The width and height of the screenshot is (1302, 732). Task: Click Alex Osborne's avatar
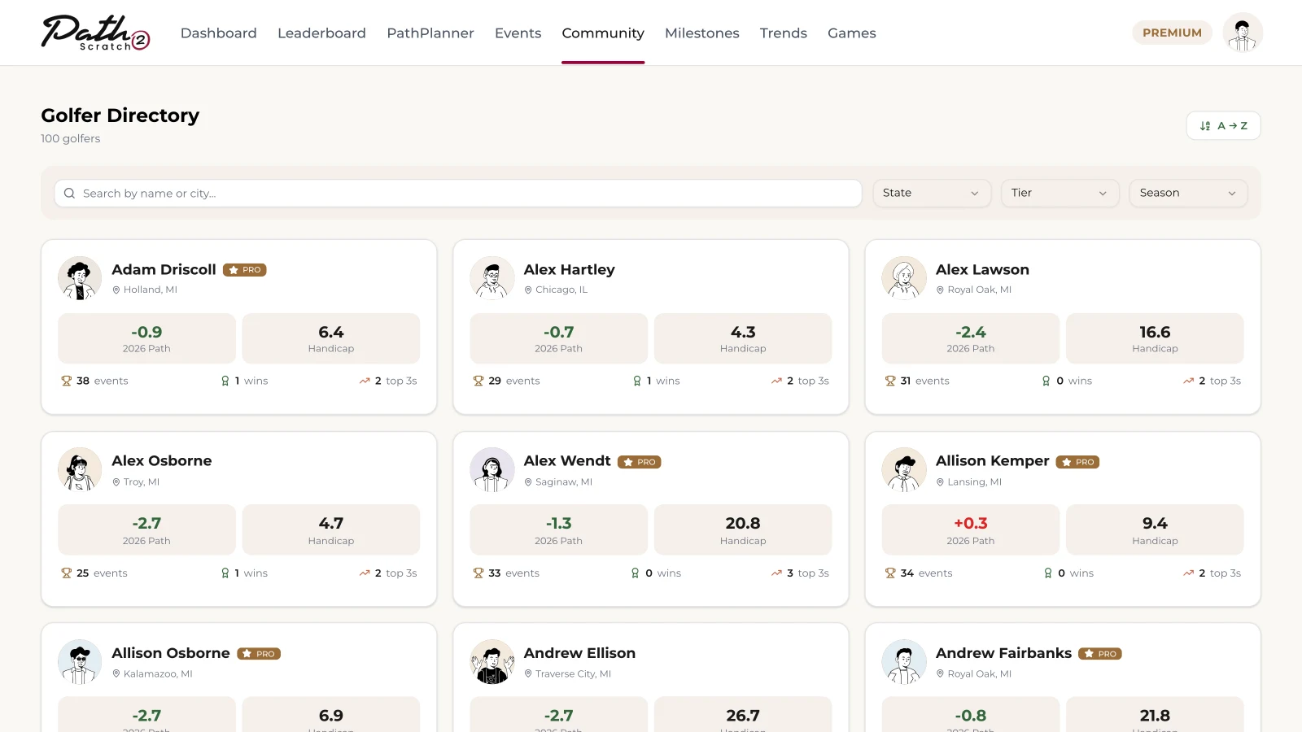[80, 469]
